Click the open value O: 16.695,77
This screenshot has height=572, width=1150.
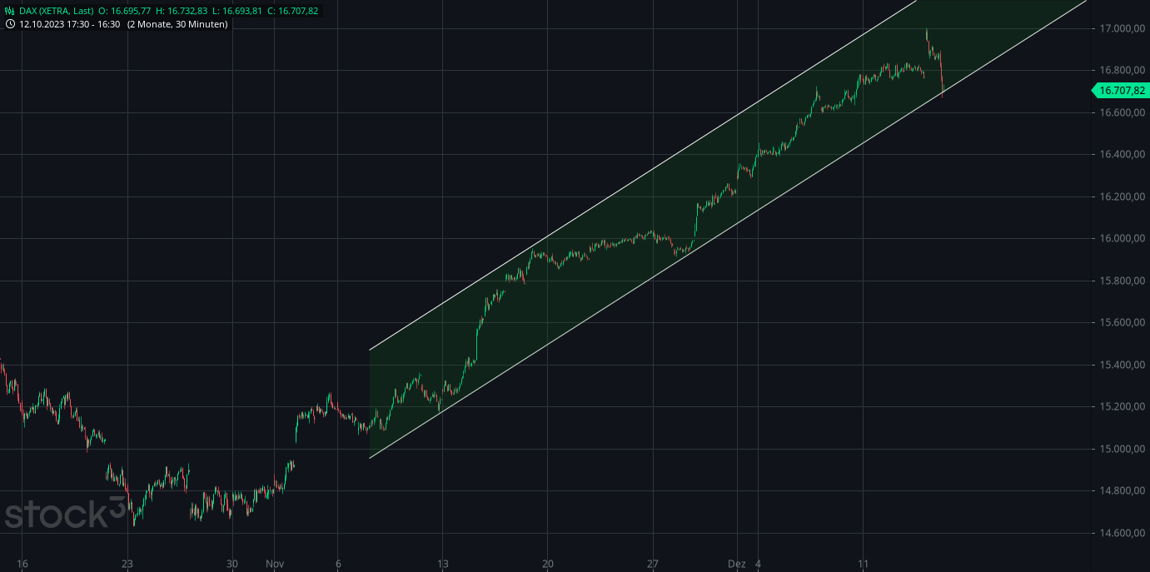[x=122, y=12]
